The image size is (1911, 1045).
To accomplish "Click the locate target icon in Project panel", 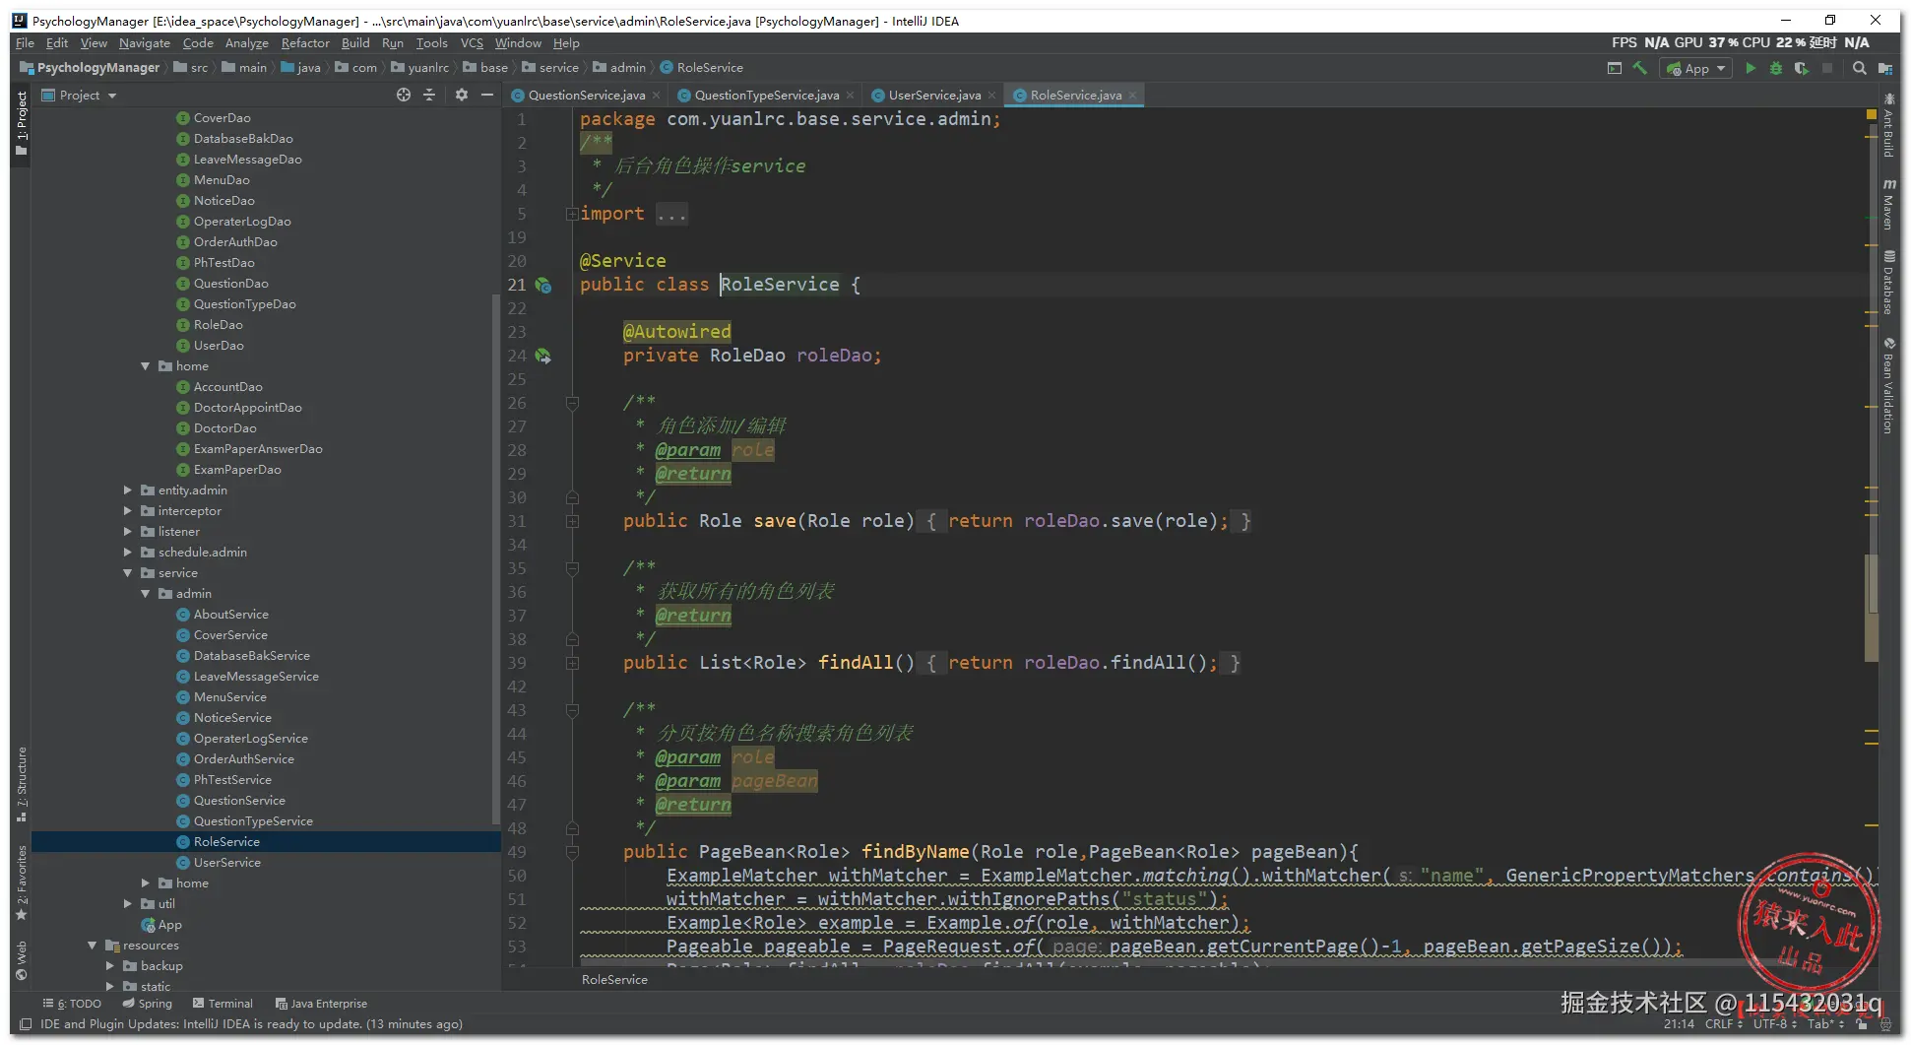I will click(403, 95).
